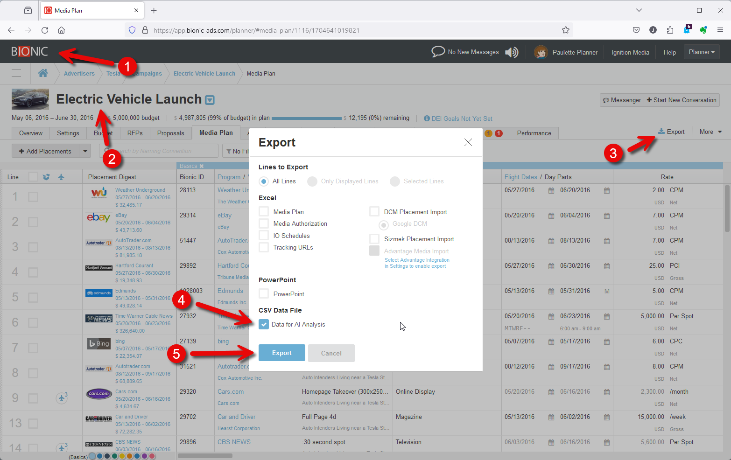
Task: Mute notifications with the speaker icon
Action: tap(512, 52)
